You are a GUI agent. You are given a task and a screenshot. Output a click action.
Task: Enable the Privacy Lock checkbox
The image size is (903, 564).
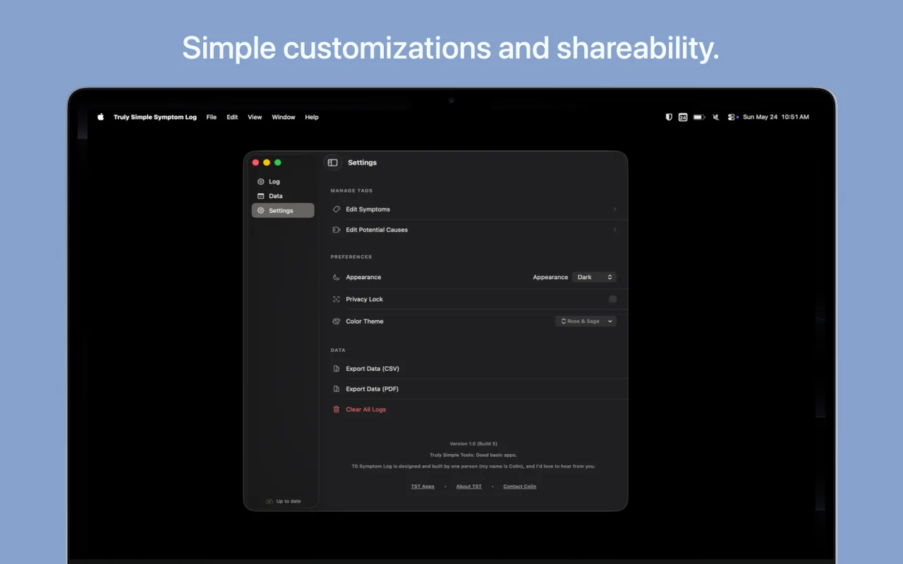tap(612, 300)
